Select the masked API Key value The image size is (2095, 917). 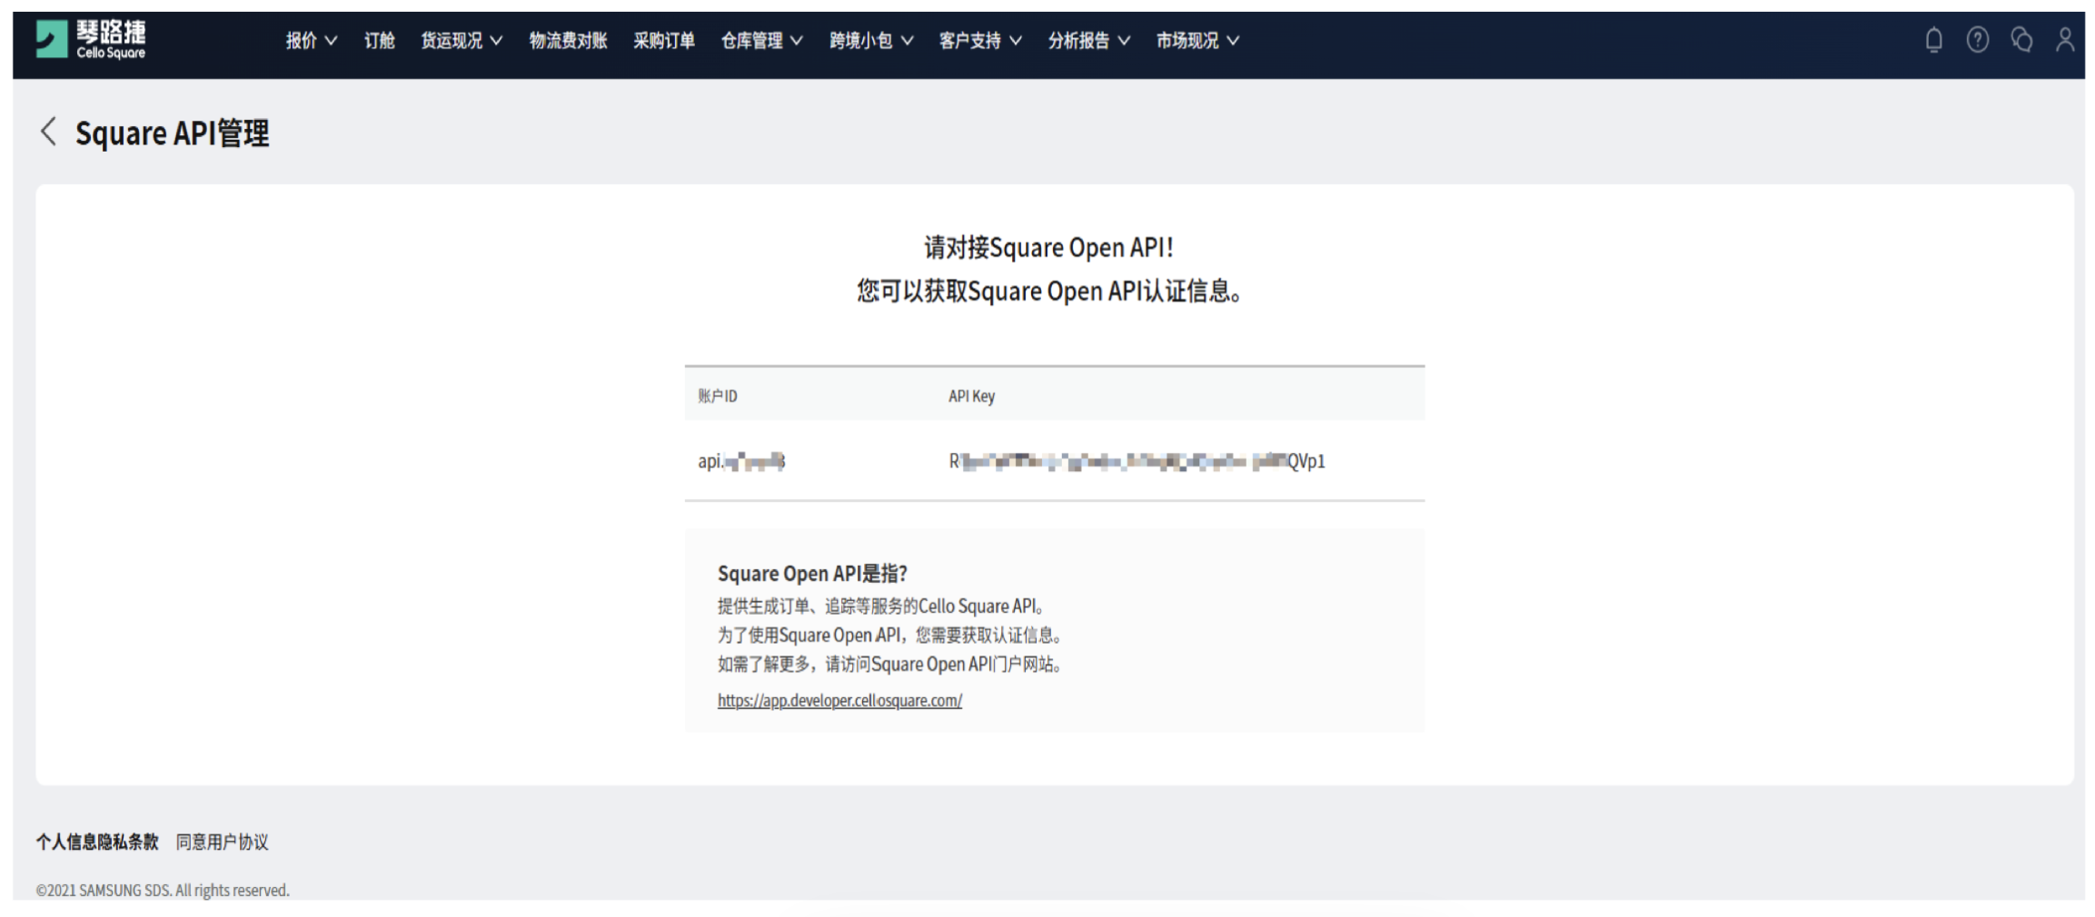point(1136,461)
